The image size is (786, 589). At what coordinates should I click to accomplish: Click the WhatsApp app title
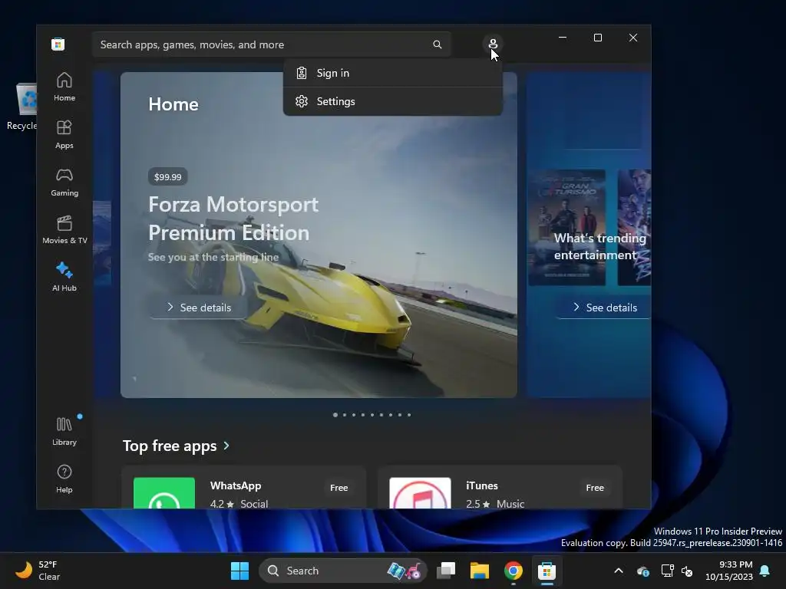coord(236,485)
